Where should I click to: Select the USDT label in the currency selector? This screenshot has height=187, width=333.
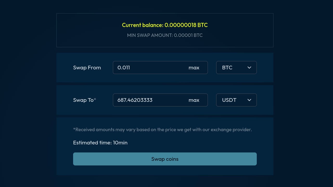[229, 100]
